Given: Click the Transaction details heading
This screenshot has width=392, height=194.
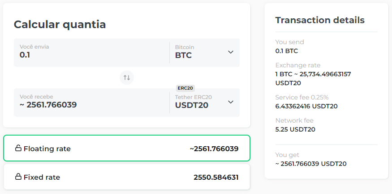Looking at the screenshot, I should 320,20.
